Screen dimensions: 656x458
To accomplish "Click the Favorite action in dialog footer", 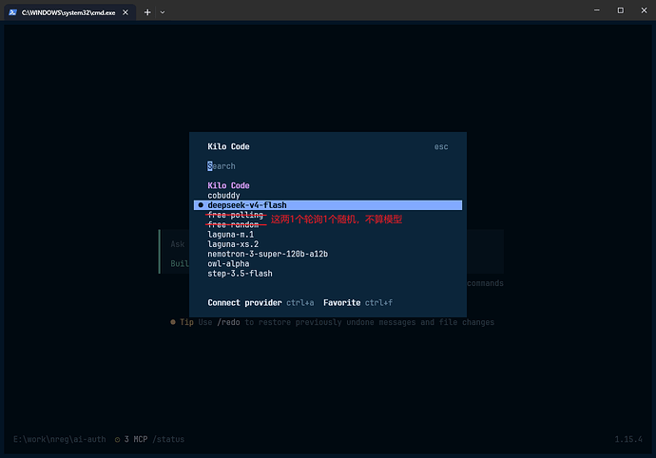I will point(342,302).
